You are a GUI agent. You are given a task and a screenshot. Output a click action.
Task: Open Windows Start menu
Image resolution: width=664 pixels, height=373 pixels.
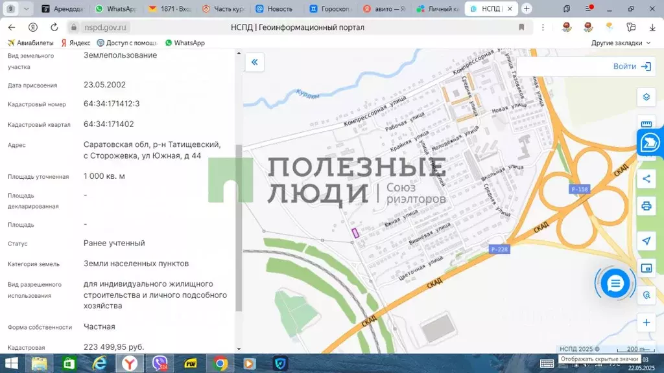[12, 363]
